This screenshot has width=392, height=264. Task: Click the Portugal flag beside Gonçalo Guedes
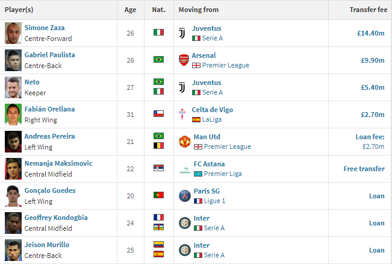(159, 196)
